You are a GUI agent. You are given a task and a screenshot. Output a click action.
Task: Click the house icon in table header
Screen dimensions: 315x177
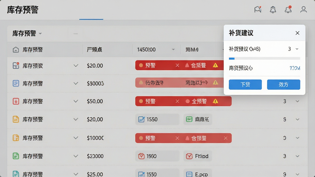click(x=16, y=49)
